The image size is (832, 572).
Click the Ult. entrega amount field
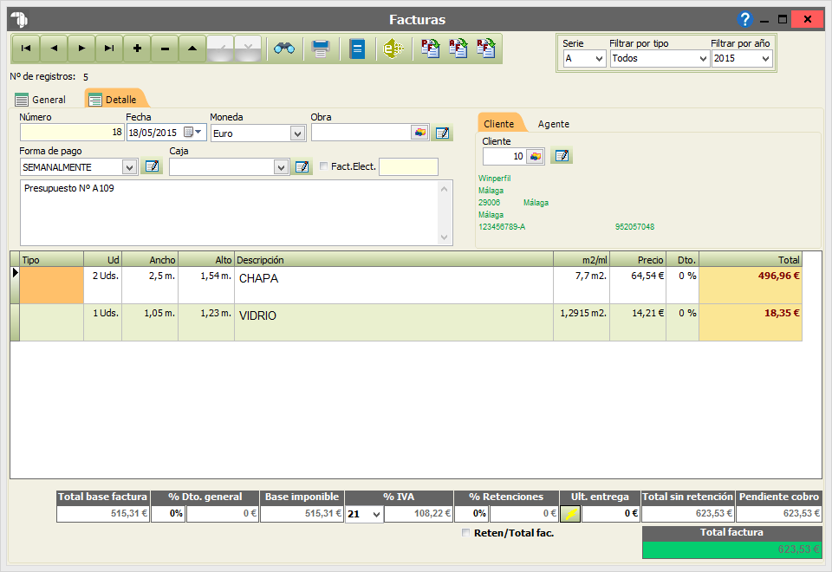(611, 514)
